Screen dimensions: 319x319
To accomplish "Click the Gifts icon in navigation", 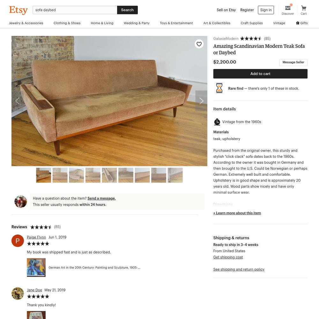I will point(298,23).
